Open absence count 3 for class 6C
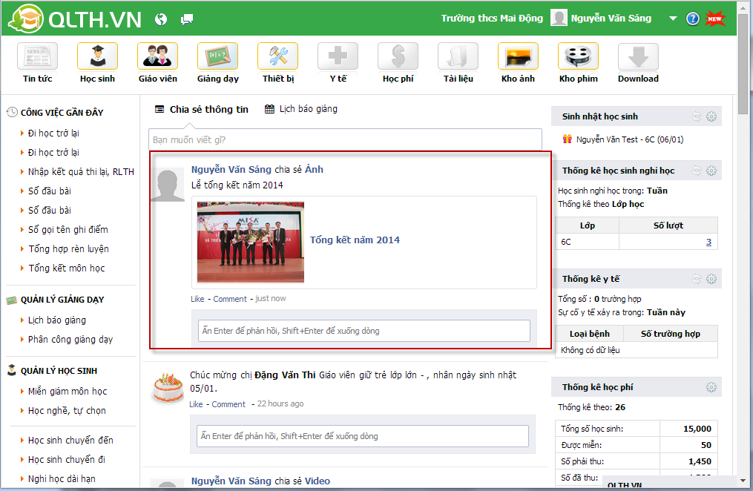Screen dimensions: 753x491 tap(708, 242)
